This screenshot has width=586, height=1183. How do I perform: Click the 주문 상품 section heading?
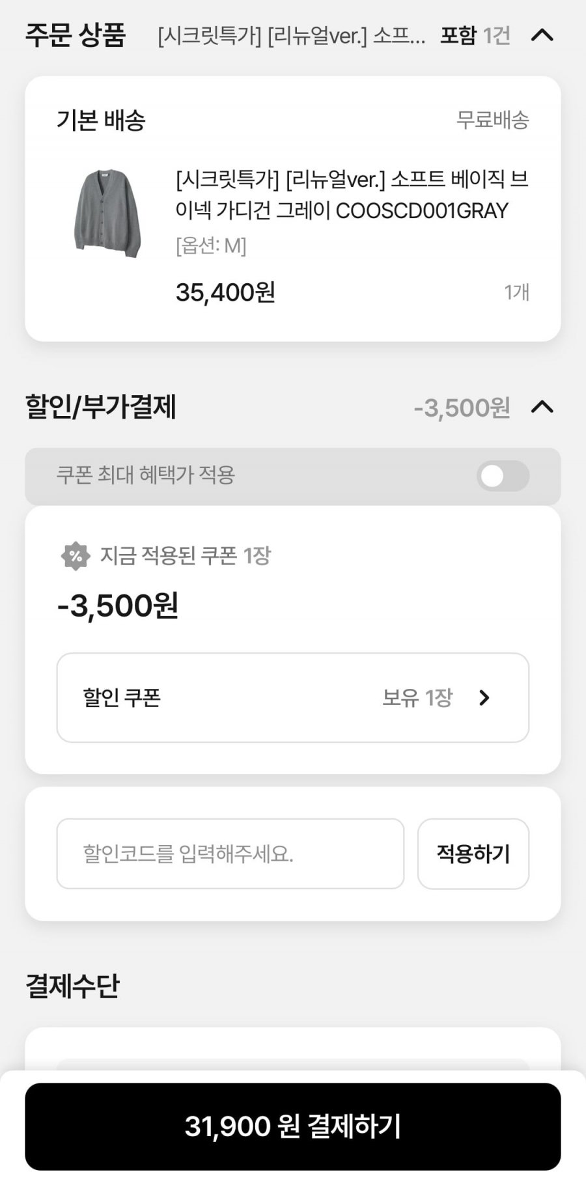coord(76,35)
